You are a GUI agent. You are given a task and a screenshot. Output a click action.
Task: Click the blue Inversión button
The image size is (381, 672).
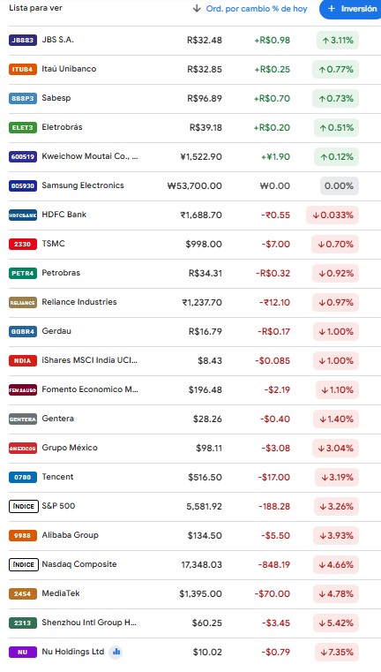click(x=350, y=9)
